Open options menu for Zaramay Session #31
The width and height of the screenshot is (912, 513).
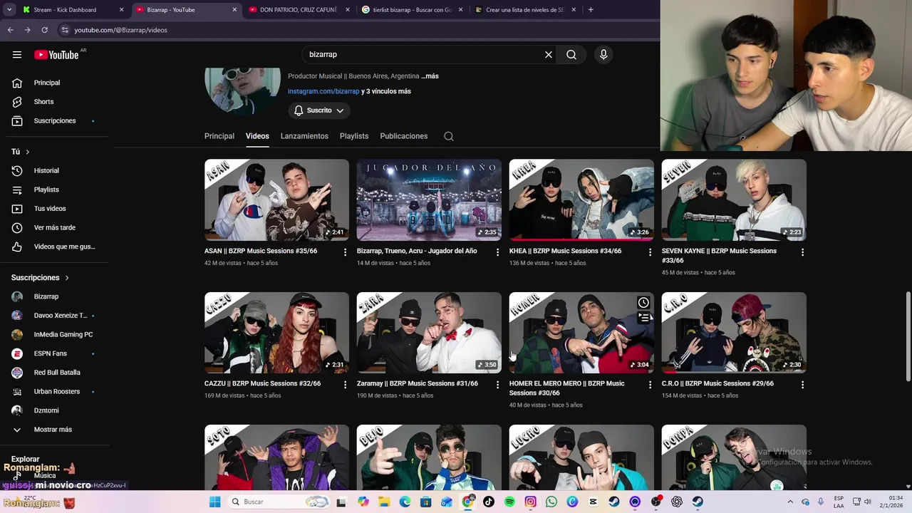(498, 385)
